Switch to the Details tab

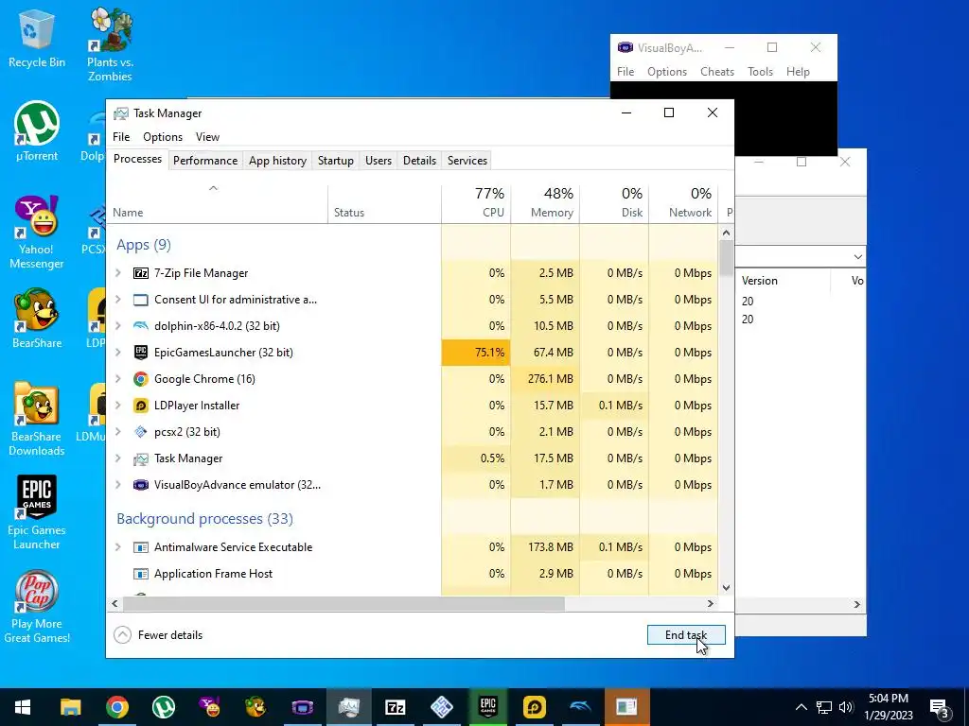pyautogui.click(x=419, y=161)
